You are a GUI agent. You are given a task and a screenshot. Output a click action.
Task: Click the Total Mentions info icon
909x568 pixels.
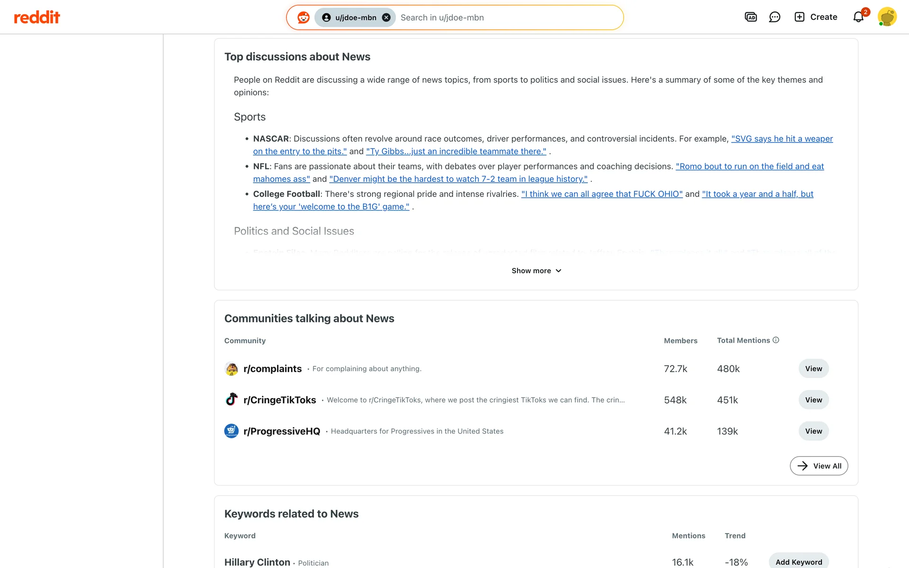click(x=775, y=340)
